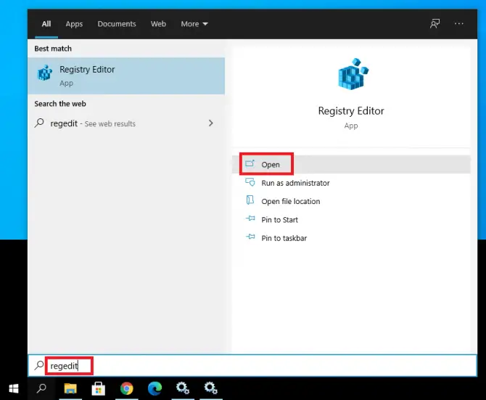Select the Registry Editor best match result
Screen dimensions: 486x400
(126, 75)
